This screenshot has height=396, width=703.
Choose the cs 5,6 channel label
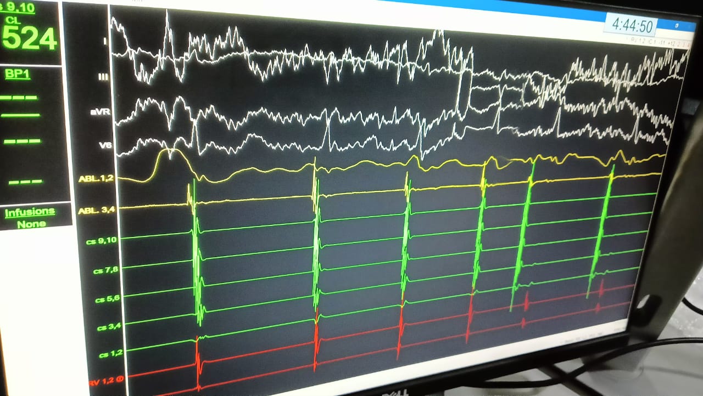click(107, 299)
